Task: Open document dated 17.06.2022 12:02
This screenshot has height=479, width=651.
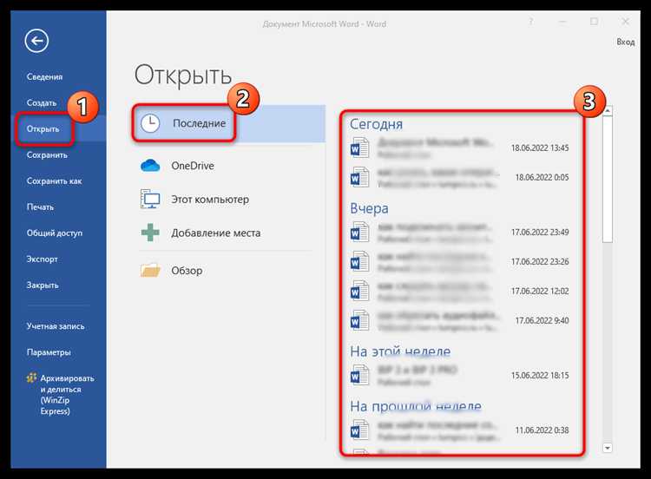Action: tap(459, 292)
